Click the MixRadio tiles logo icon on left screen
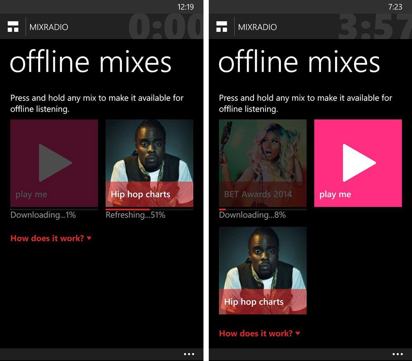This screenshot has height=361, width=412. pos(14,27)
